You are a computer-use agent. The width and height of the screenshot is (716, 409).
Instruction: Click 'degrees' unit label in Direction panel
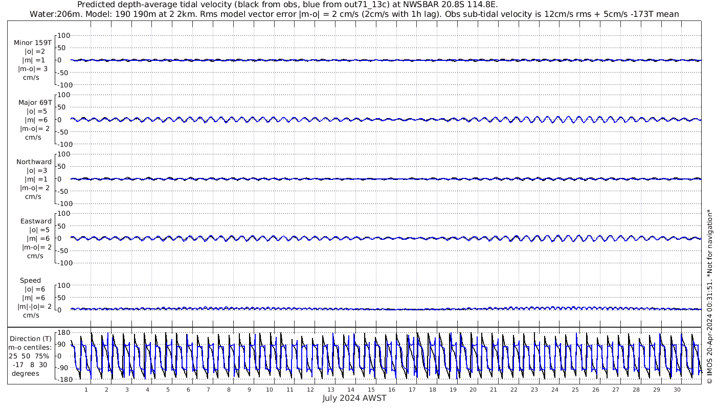point(25,374)
